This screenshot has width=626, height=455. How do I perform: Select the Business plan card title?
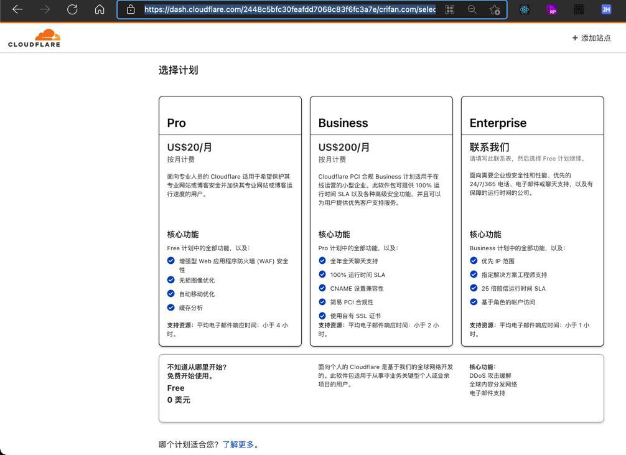pyautogui.click(x=343, y=123)
